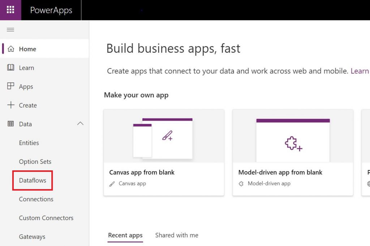Select Create in the sidebar
The width and height of the screenshot is (370, 246).
pyautogui.click(x=44, y=105)
